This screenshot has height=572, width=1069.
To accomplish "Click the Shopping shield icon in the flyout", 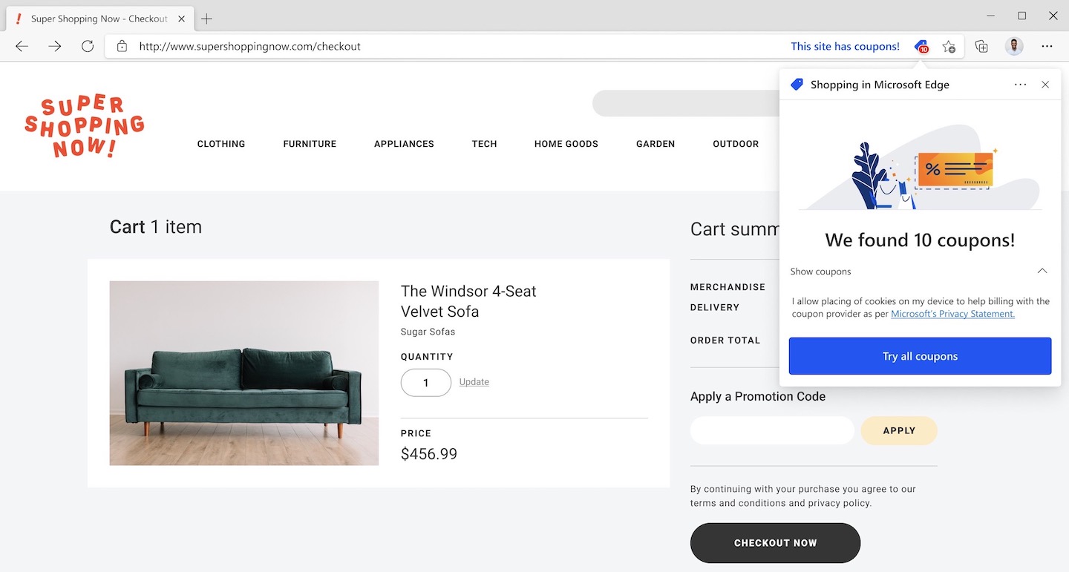I will (797, 85).
